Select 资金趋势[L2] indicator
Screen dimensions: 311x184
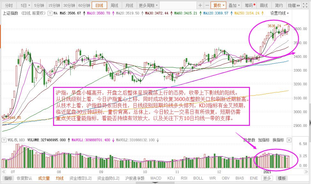pos(108,178)
